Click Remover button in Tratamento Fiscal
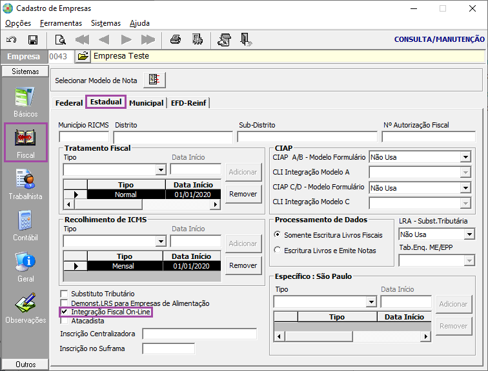Screen dimensions: 488x371 (x=243, y=194)
